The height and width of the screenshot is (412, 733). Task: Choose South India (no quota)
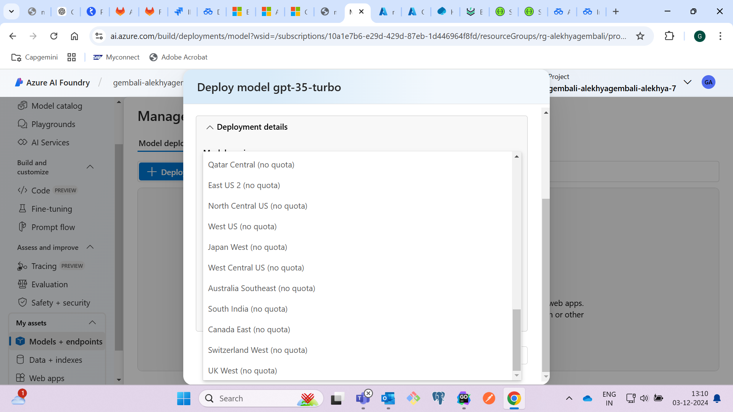[x=357, y=309]
